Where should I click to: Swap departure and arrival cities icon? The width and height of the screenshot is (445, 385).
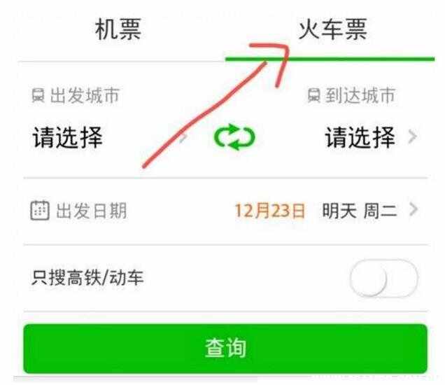point(234,137)
